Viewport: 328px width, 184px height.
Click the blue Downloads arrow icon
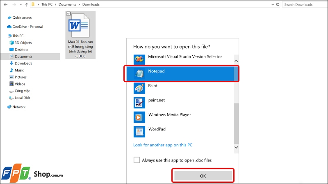click(11, 63)
